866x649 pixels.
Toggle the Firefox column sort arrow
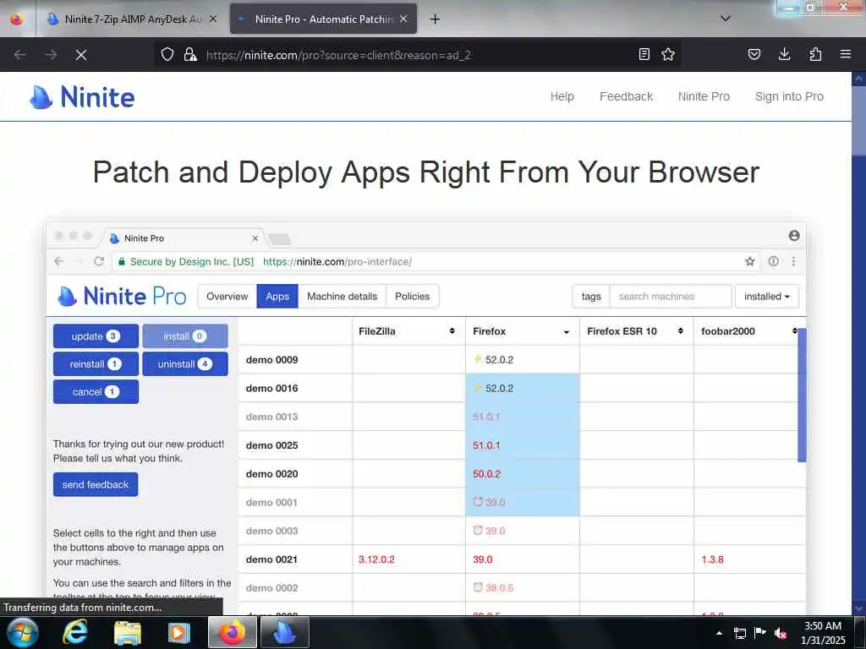click(566, 331)
